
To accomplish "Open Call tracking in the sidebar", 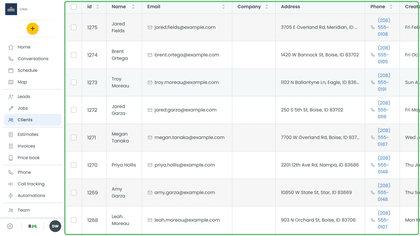I will 33,184.
